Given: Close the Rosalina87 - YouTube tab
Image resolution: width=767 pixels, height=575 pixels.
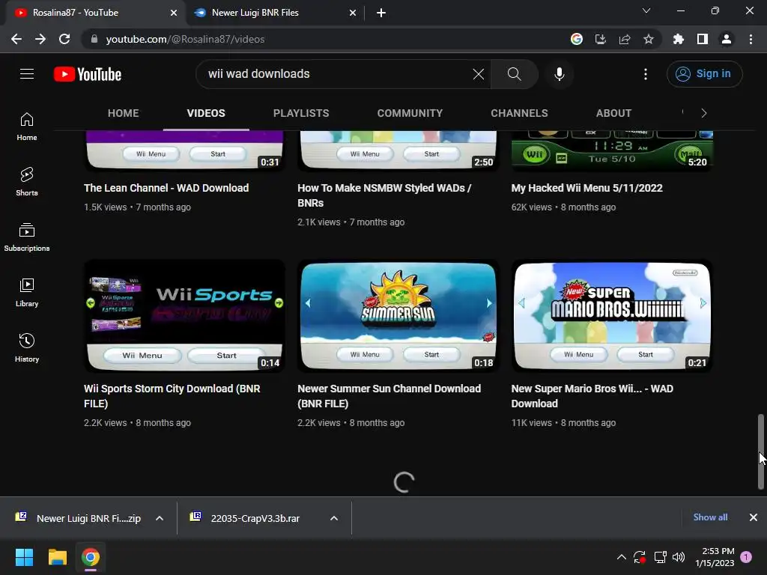Looking at the screenshot, I should (174, 13).
